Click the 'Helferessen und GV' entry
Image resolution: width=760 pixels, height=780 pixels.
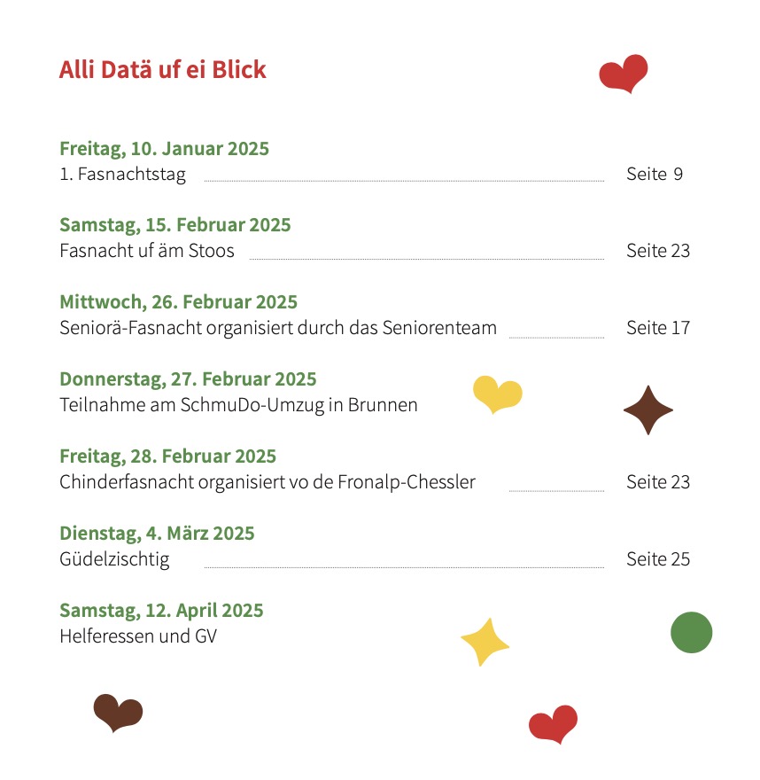point(138,636)
